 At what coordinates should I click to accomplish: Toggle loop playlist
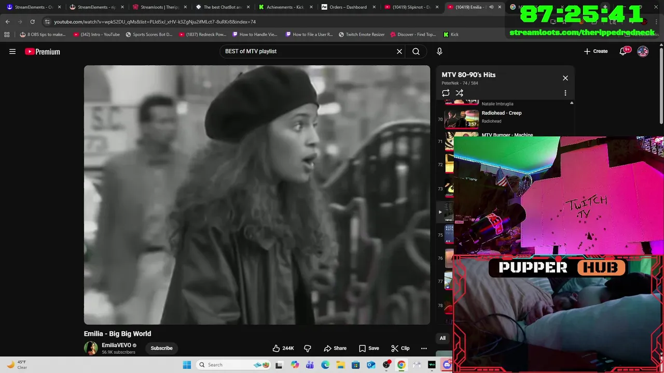pos(446,93)
